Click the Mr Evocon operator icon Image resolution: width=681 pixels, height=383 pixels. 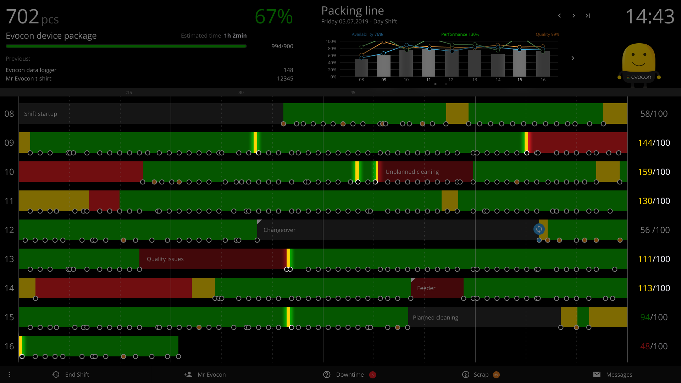pos(188,374)
